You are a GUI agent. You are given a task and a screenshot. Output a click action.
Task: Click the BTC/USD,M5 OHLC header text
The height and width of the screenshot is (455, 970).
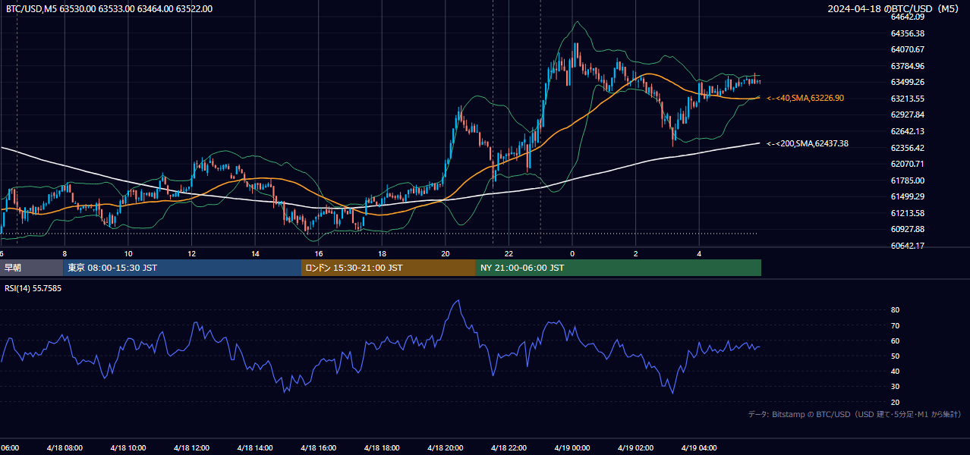[x=109, y=9]
